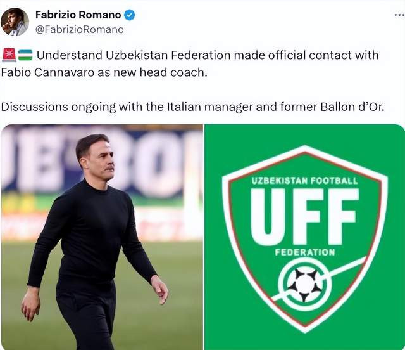Click the large white UFF letters
Viewport: 405px width, 350px height.
[304, 216]
